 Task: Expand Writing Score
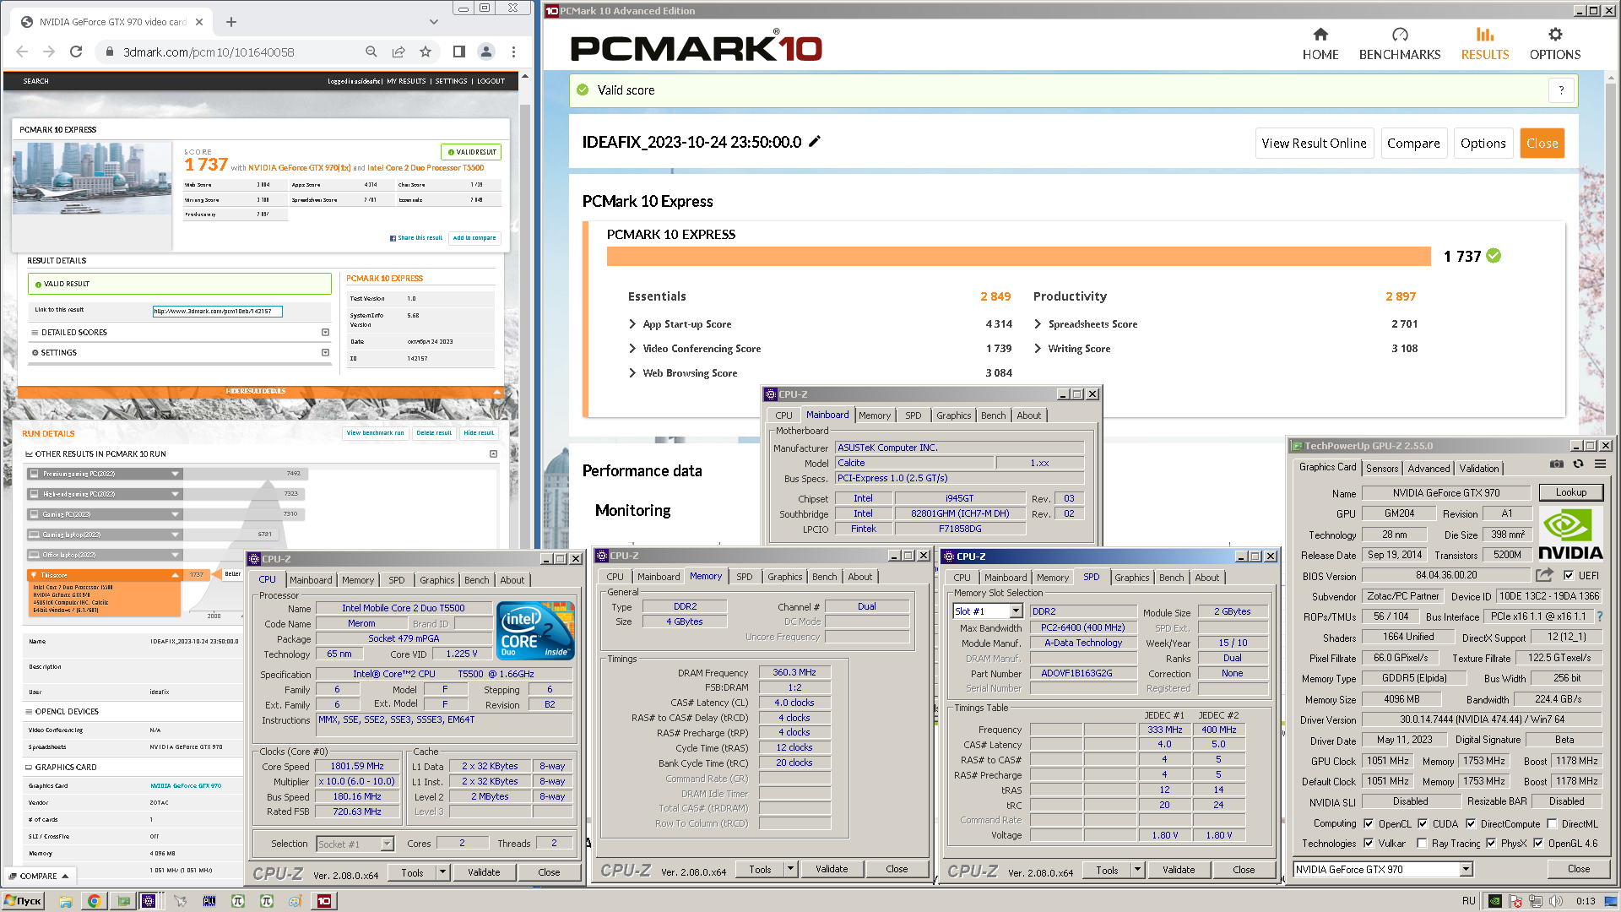click(x=1038, y=349)
